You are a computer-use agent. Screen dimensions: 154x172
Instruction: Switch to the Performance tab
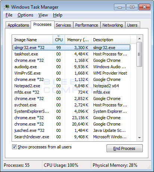87,25
